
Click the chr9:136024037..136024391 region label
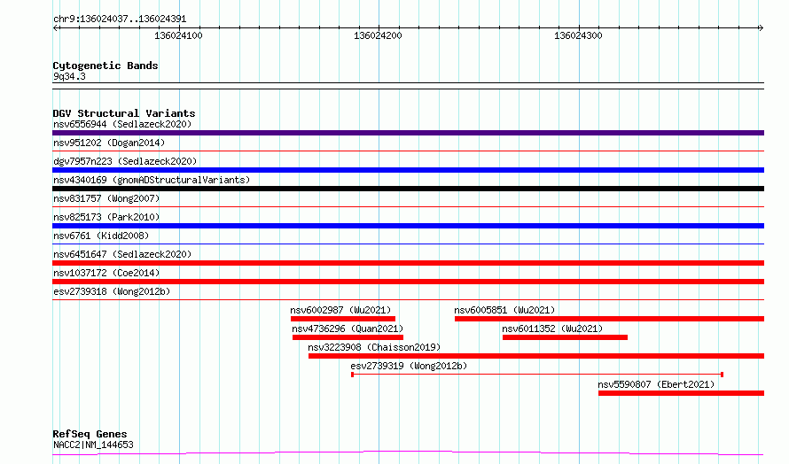click(120, 19)
